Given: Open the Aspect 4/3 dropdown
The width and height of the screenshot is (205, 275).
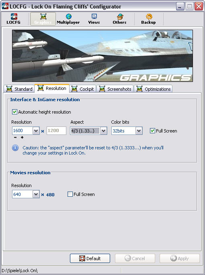Looking at the screenshot, I should (103, 130).
